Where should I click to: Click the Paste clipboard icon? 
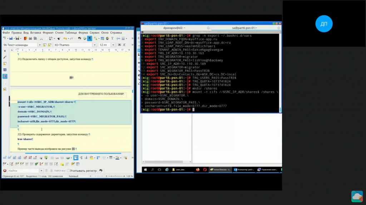pyautogui.click(x=50, y=39)
